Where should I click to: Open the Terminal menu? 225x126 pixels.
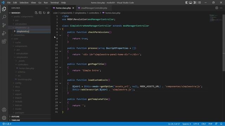click(x=54, y=2)
